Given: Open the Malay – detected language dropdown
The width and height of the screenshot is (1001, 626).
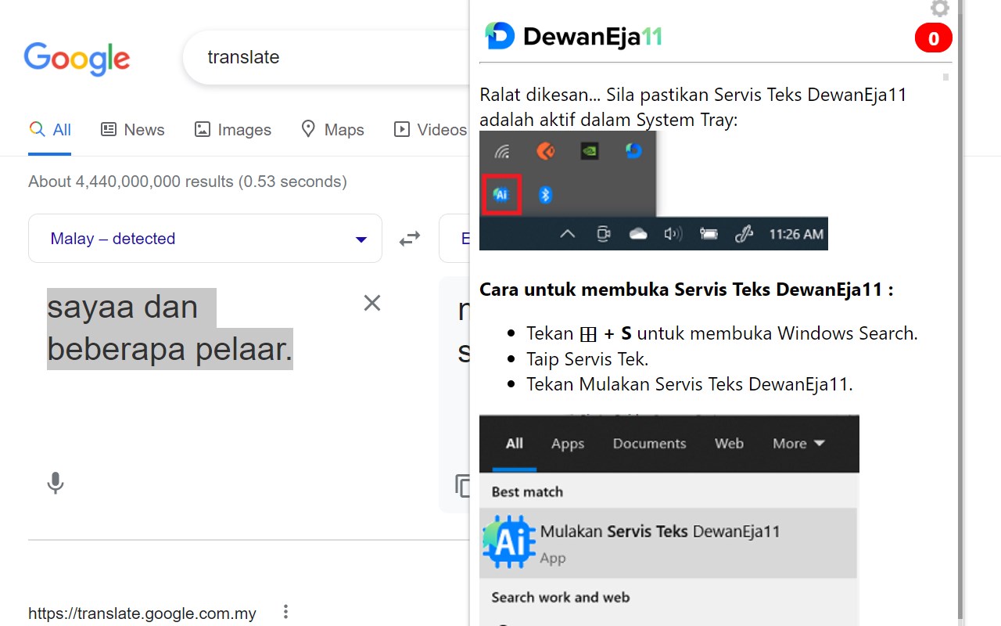Looking at the screenshot, I should (205, 239).
